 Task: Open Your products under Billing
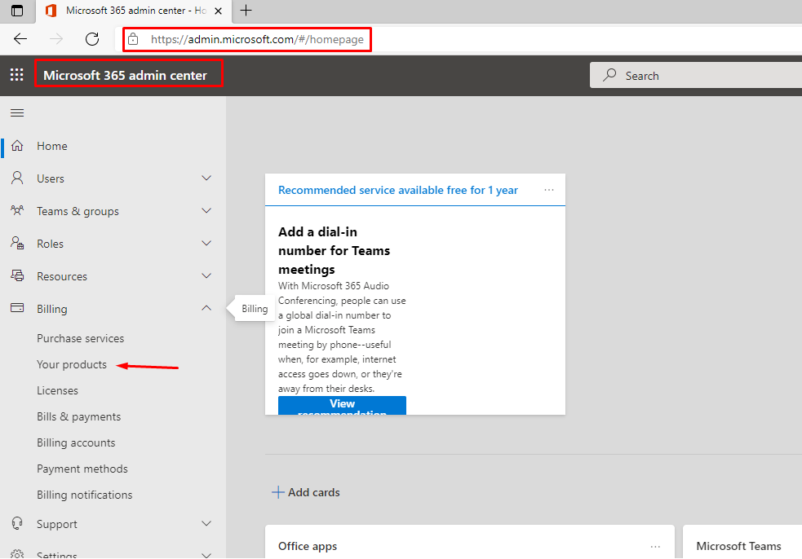[x=72, y=364]
